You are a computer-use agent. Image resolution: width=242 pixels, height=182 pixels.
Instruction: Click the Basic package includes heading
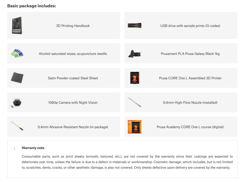coord(32,6)
